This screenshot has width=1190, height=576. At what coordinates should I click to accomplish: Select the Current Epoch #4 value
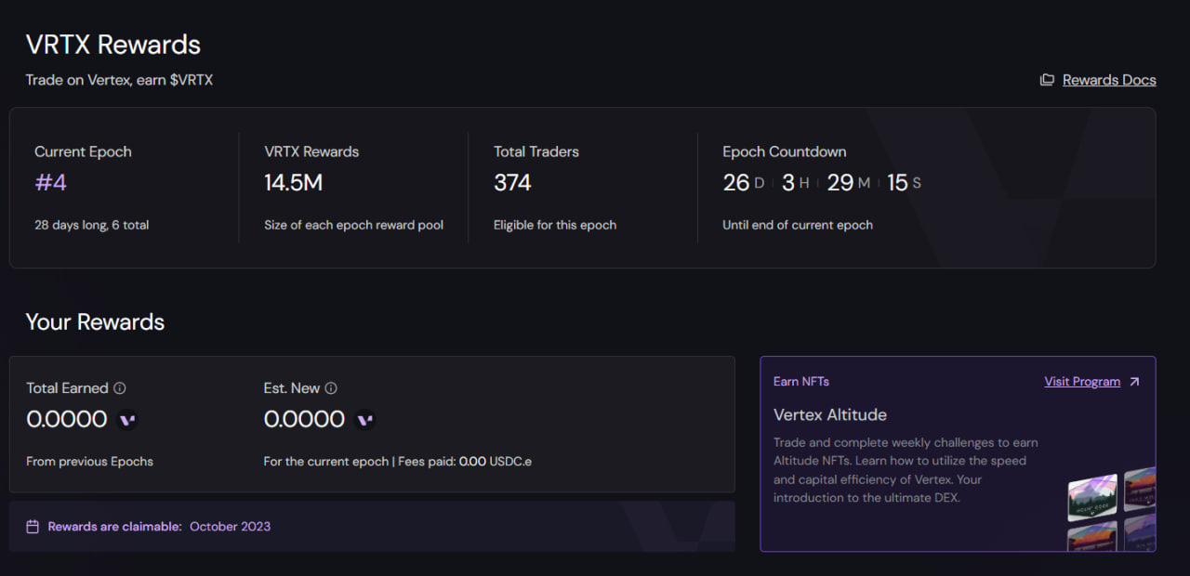point(51,182)
